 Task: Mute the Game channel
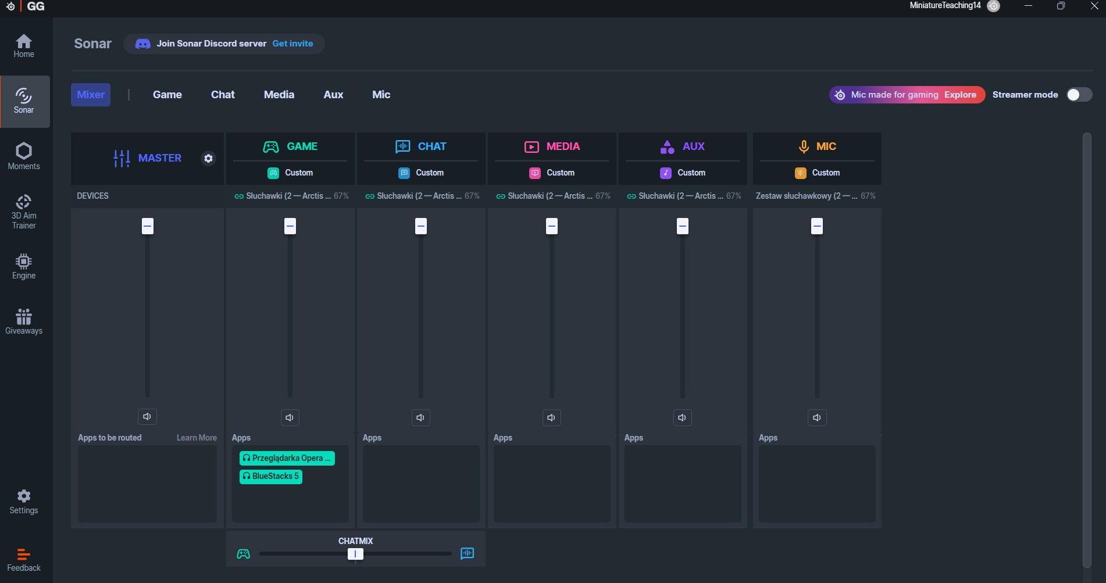(x=290, y=417)
